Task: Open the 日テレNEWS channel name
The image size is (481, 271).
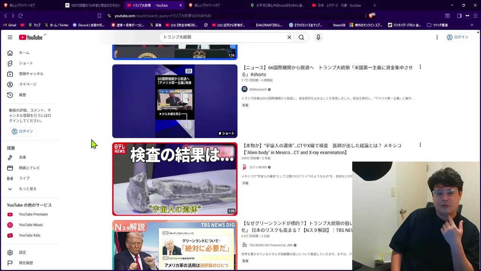Action: (258, 167)
